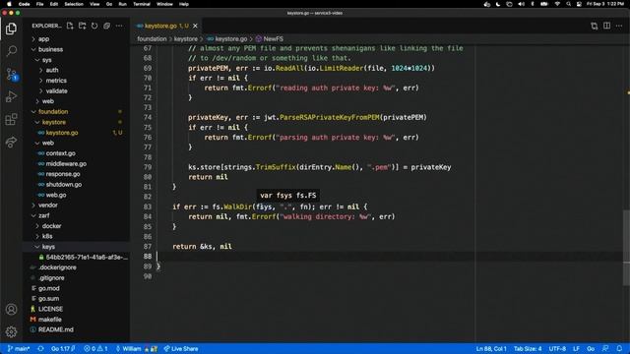Open errors and warnings count in status bar
Viewport: 630px width, 354px height.
[x=95, y=349]
